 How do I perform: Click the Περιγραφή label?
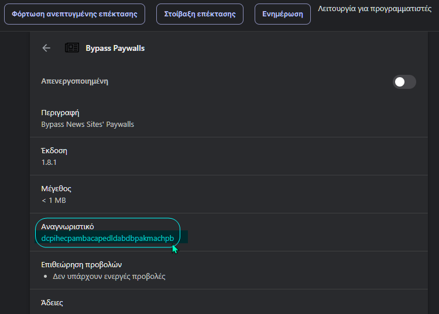click(60, 113)
